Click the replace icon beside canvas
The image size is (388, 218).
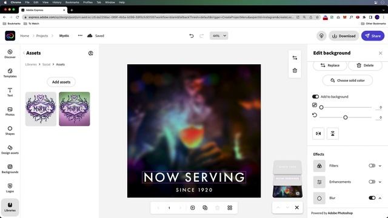click(295, 58)
